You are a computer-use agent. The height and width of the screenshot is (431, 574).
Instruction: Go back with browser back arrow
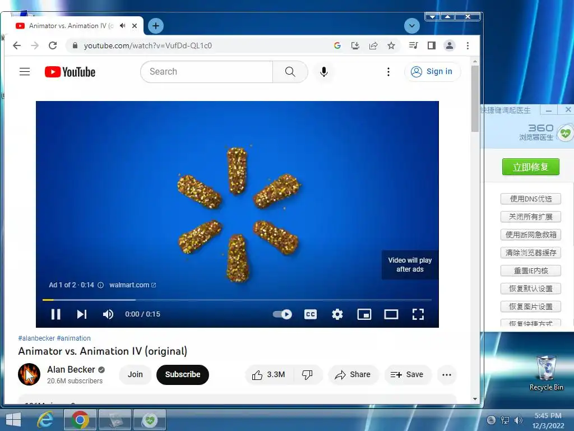[x=17, y=45]
